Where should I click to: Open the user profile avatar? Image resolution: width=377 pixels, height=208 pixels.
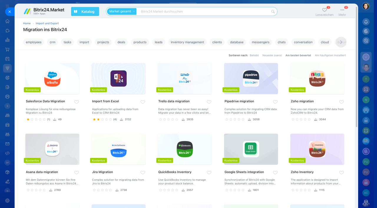click(x=366, y=6)
